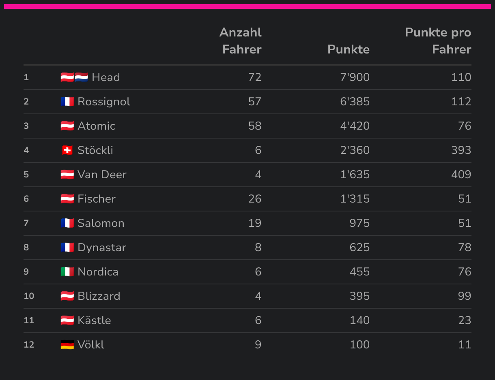Click Van Deer's 409 points-per-rider value
The height and width of the screenshot is (380, 495).
click(x=461, y=175)
